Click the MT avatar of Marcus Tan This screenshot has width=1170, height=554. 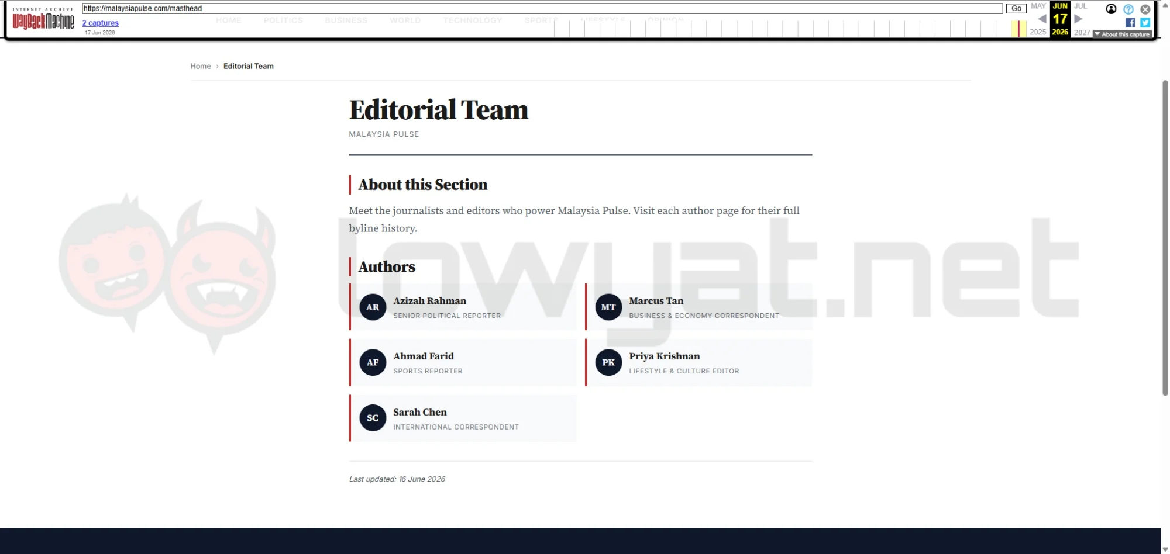coord(608,307)
